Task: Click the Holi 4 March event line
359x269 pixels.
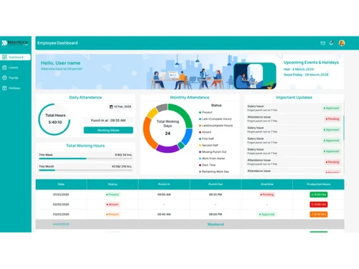Action: [299, 69]
